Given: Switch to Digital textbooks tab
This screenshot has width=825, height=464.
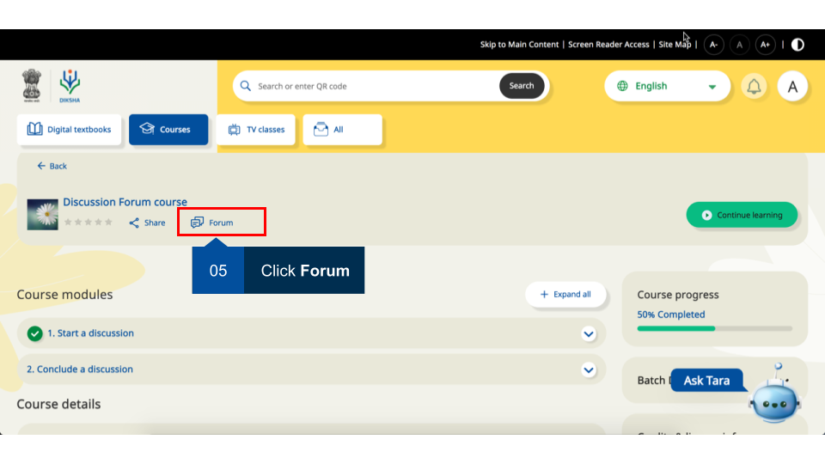Looking at the screenshot, I should point(70,130).
